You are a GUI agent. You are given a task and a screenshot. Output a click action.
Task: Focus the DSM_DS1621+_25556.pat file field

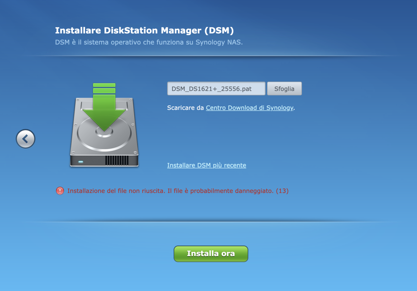216,89
